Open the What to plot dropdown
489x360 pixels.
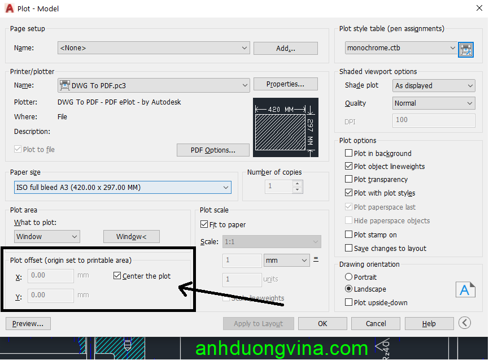47,237
